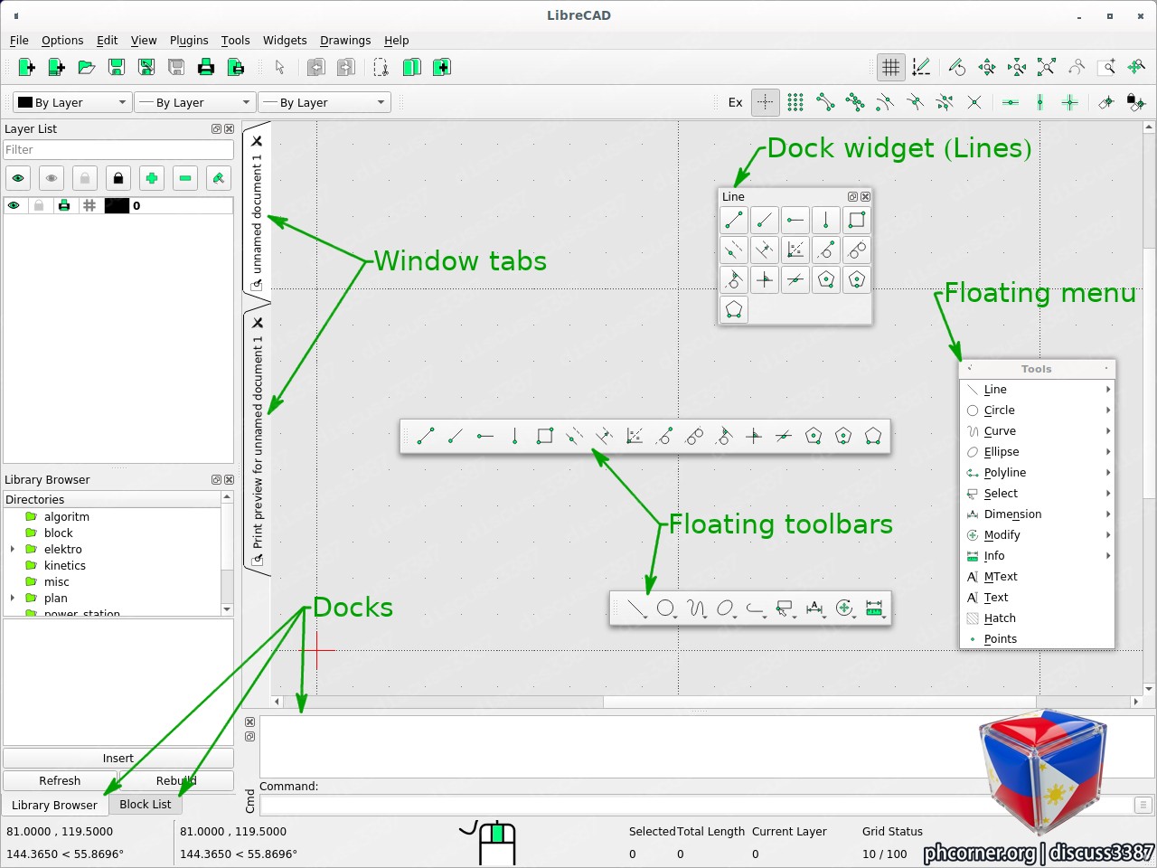1157x868 pixels.
Task: Click horizontal line icon in floating lines toolbar
Action: 485,437
